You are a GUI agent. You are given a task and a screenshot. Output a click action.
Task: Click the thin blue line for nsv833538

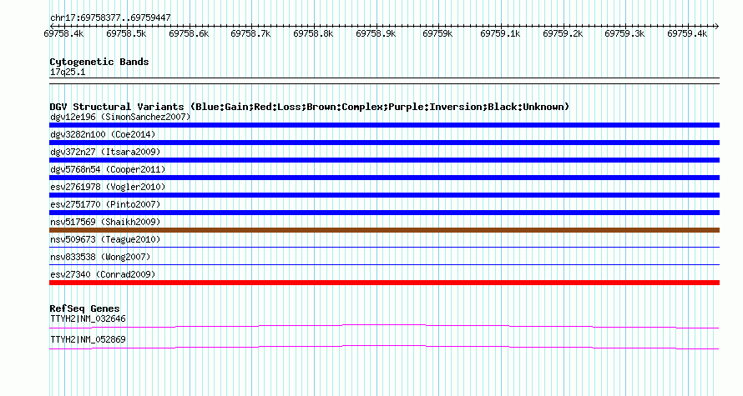(x=384, y=264)
